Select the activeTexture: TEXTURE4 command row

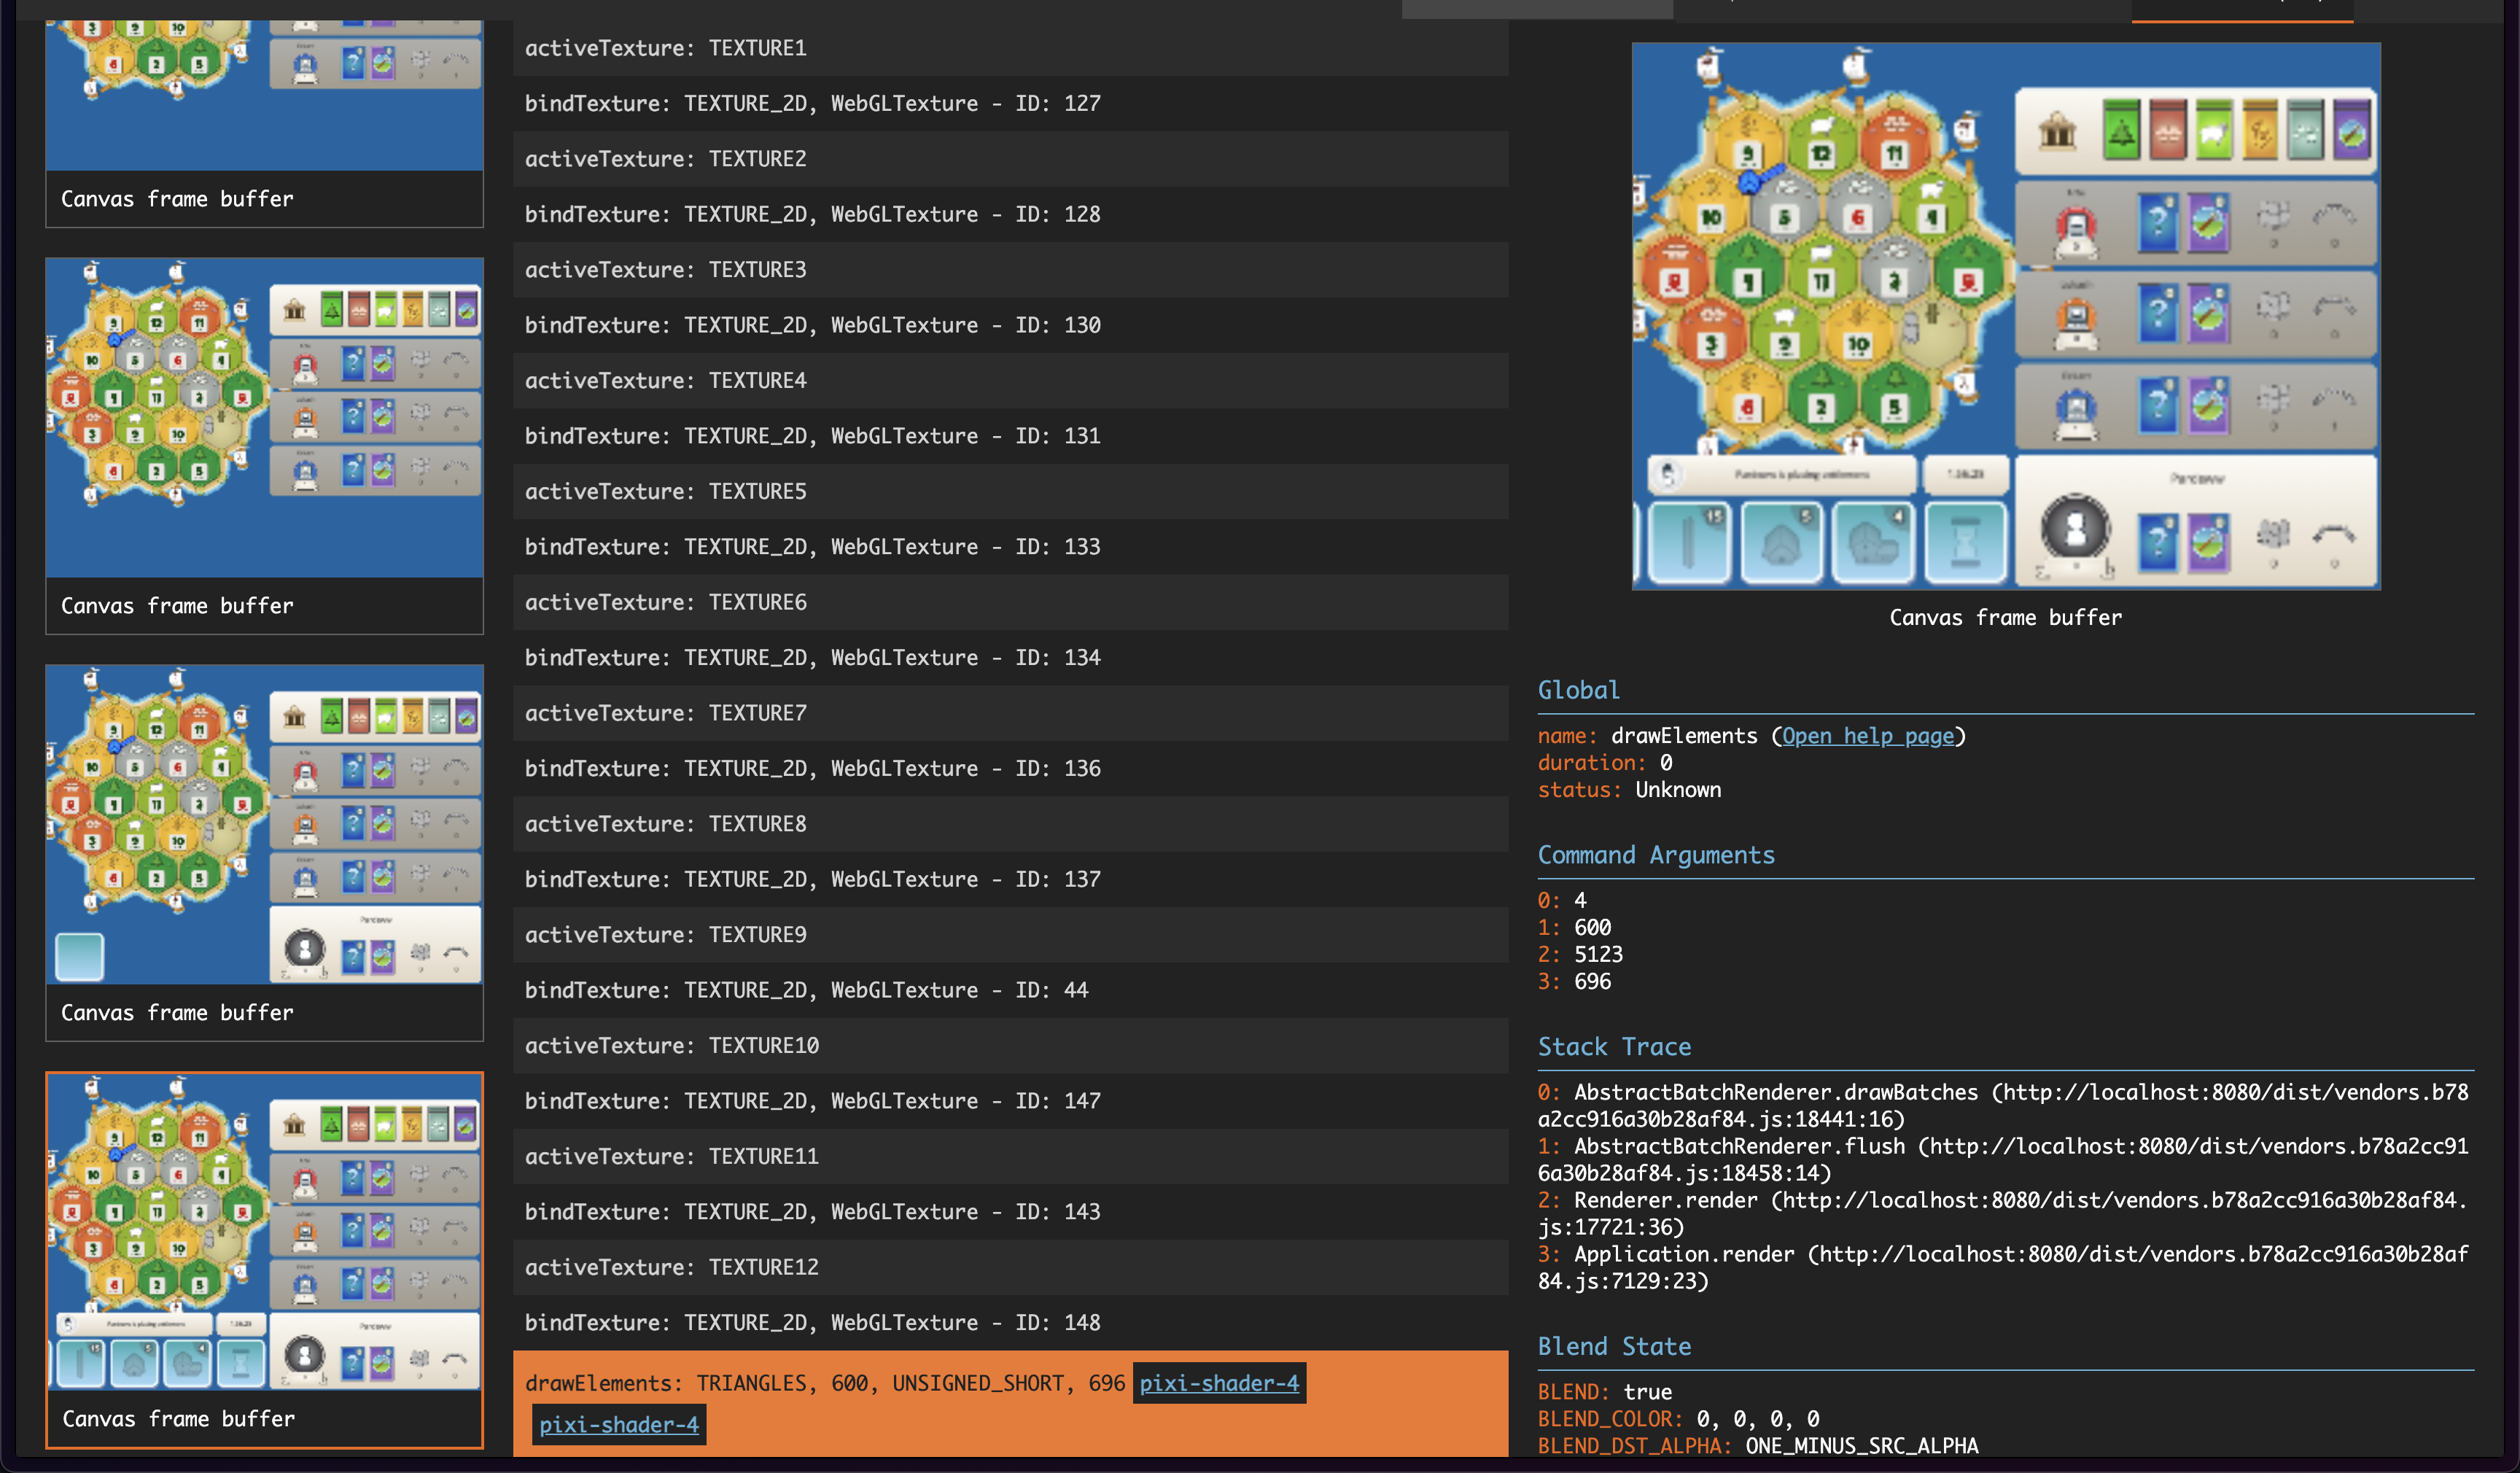click(x=1011, y=381)
